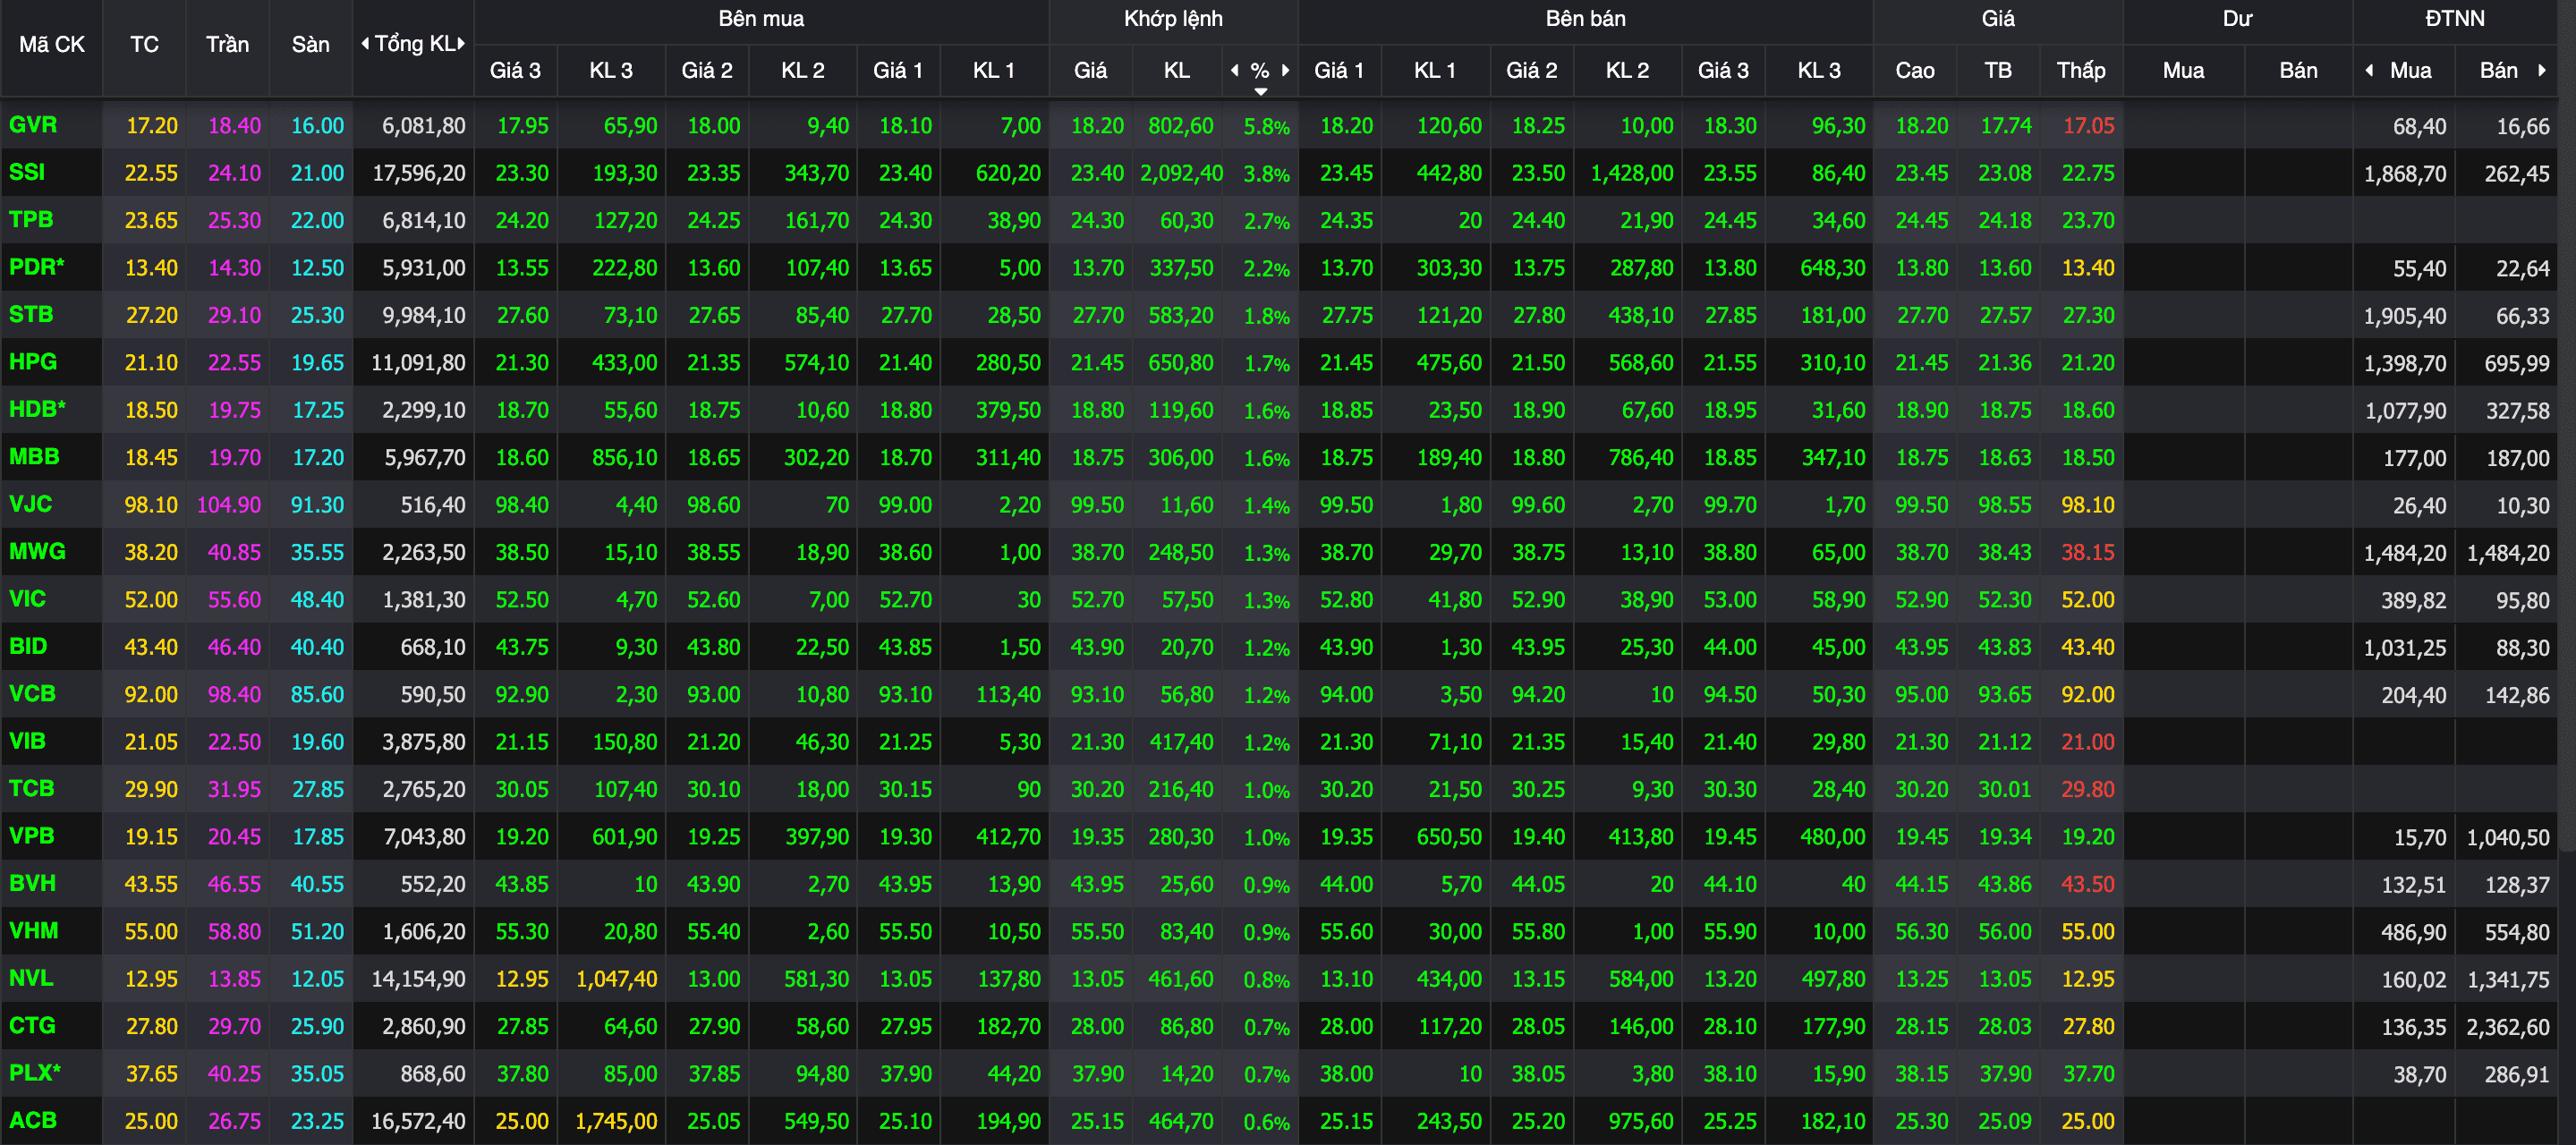
Task: Click sort-descending triangle under % header
Action: (1261, 91)
